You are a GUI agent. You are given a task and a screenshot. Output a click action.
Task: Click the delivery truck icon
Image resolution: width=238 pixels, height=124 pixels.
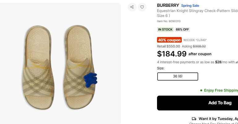(x=194, y=118)
